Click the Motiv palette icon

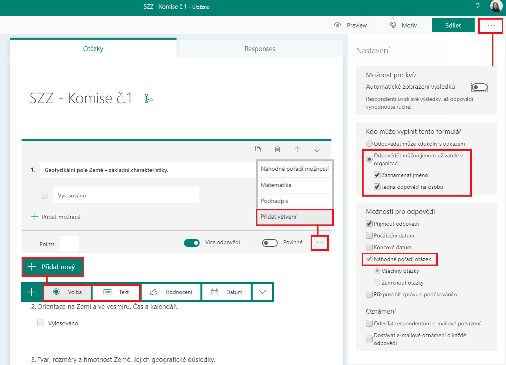pos(393,25)
